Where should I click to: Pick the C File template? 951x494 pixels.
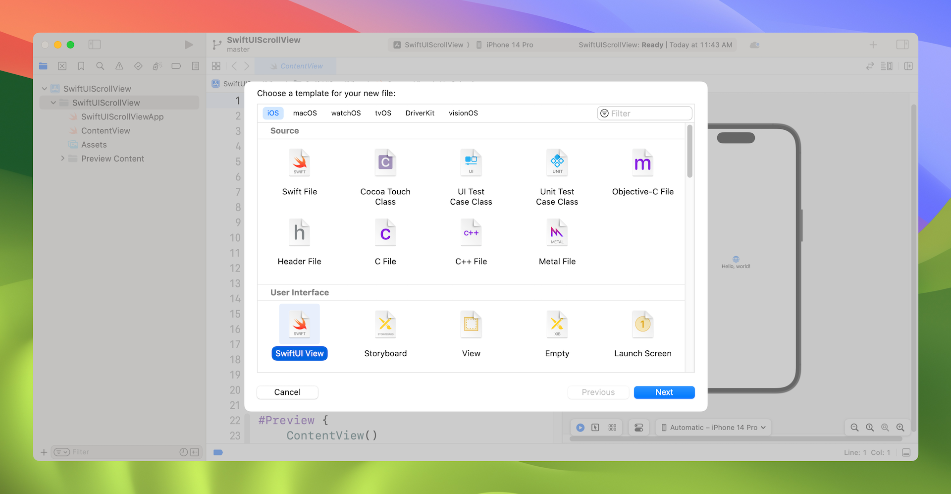point(385,242)
